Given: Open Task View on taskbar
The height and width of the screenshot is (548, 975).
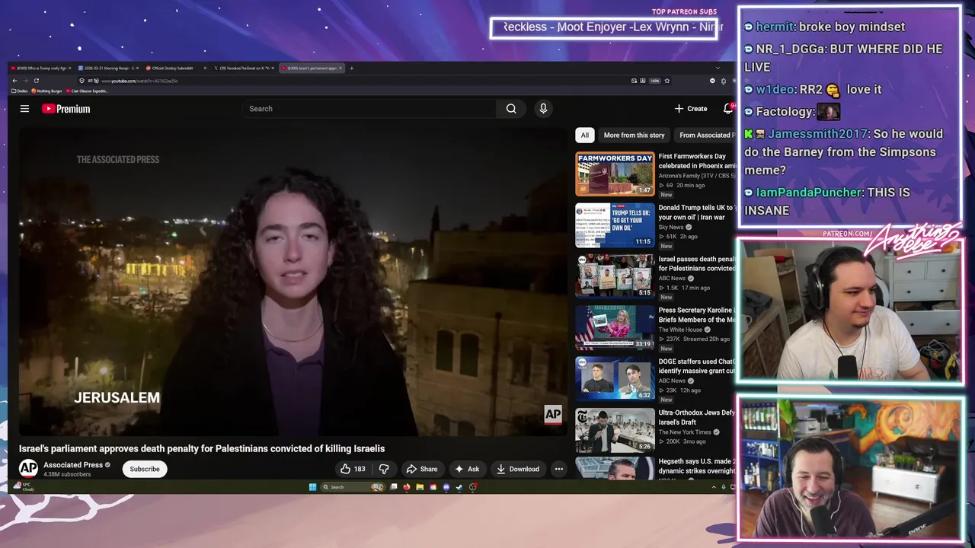Looking at the screenshot, I should [x=393, y=487].
